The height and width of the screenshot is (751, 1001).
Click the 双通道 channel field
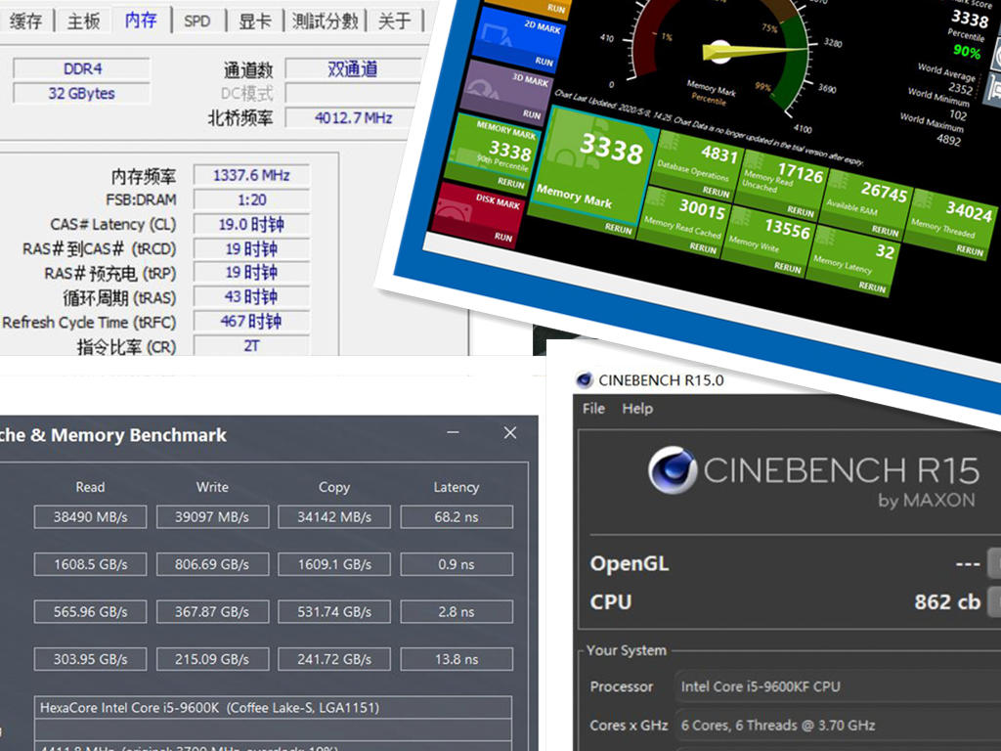point(352,69)
